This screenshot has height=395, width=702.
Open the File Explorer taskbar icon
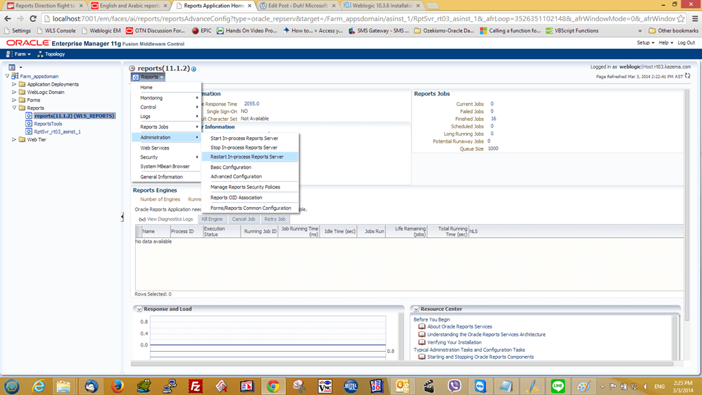[64, 386]
